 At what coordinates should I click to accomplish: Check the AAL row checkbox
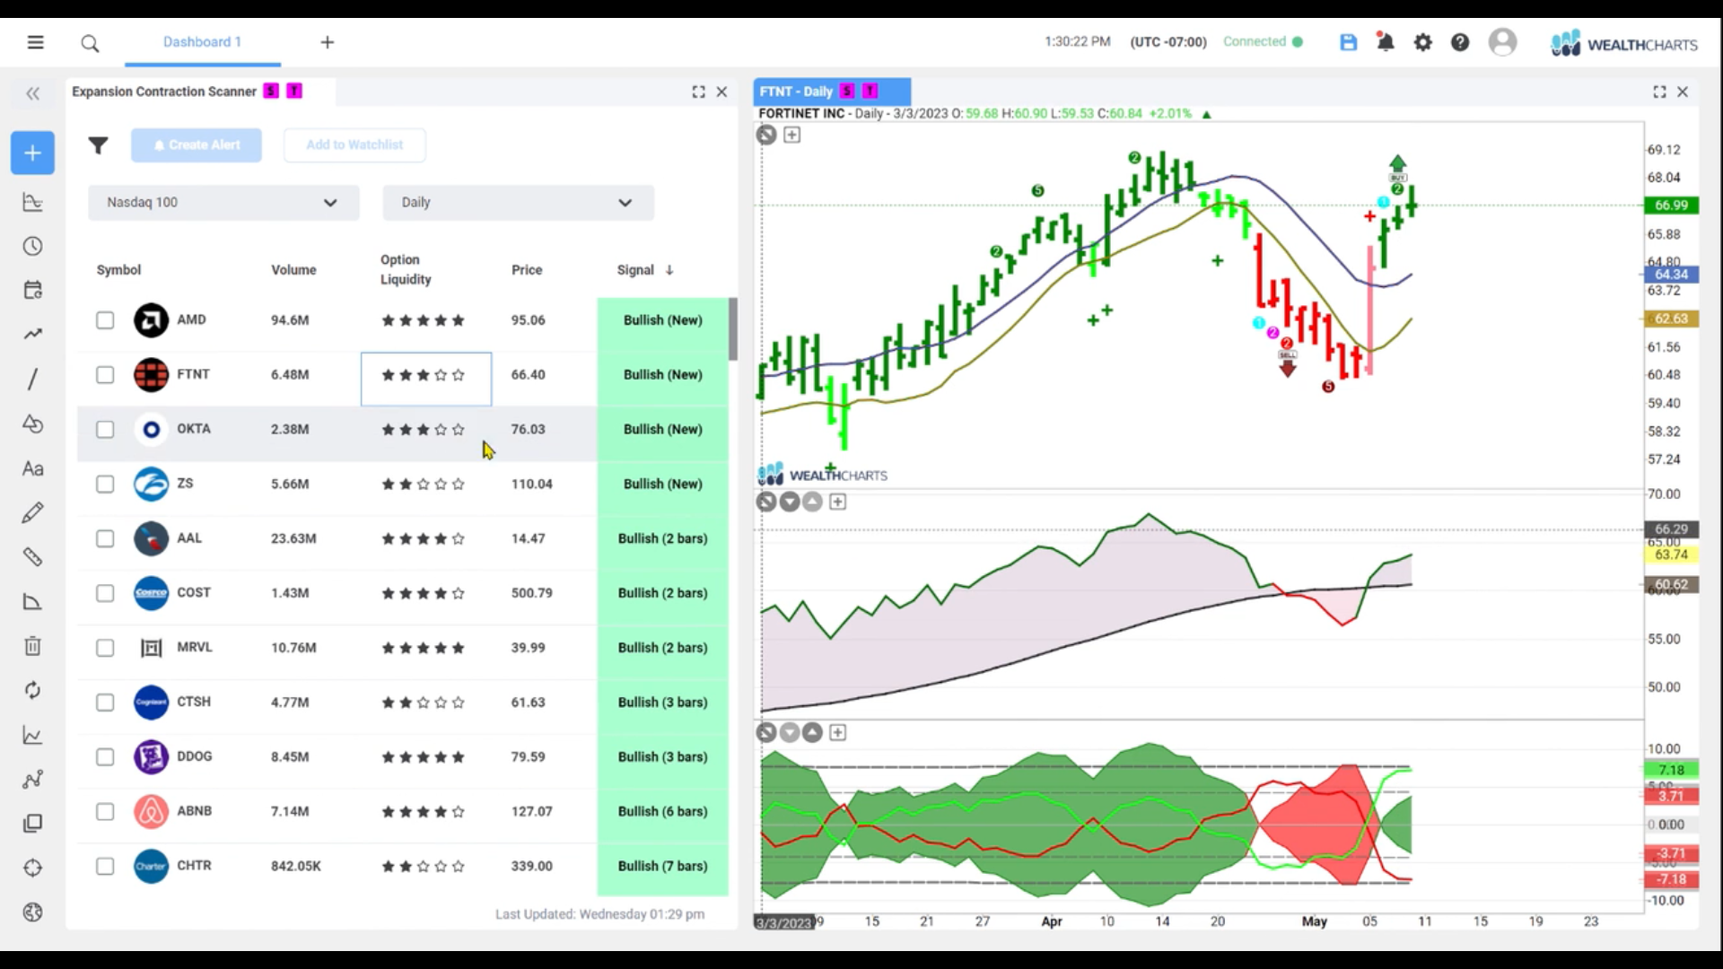(105, 538)
